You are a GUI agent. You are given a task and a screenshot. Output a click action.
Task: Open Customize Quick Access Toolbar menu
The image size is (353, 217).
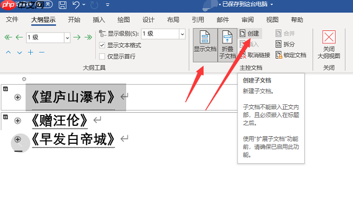click(108, 4)
